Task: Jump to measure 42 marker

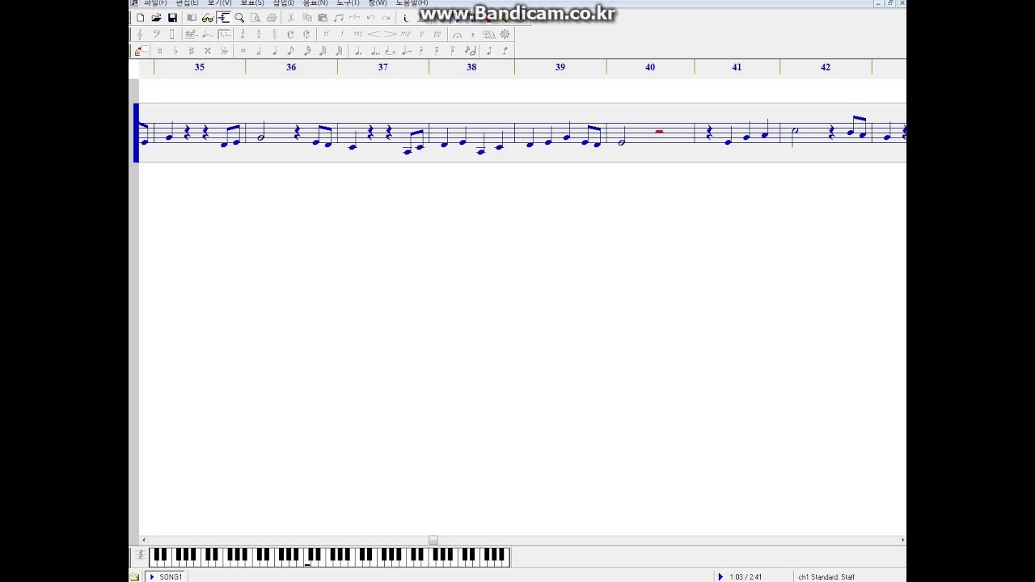Action: pos(826,67)
